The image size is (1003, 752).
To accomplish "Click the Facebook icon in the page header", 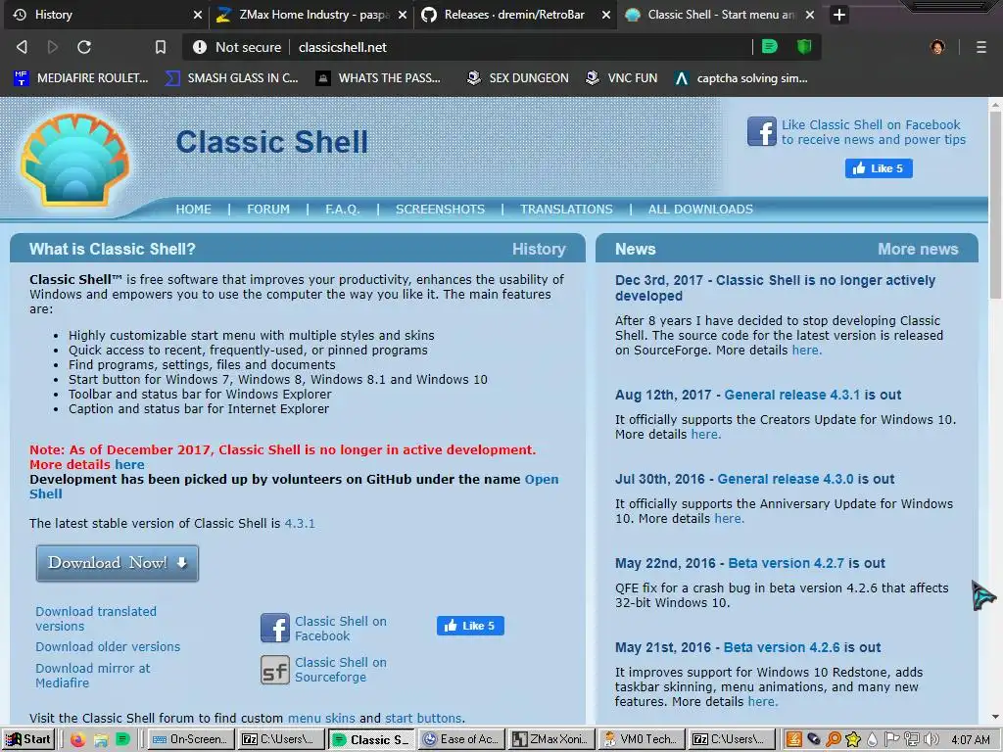I will [x=762, y=132].
